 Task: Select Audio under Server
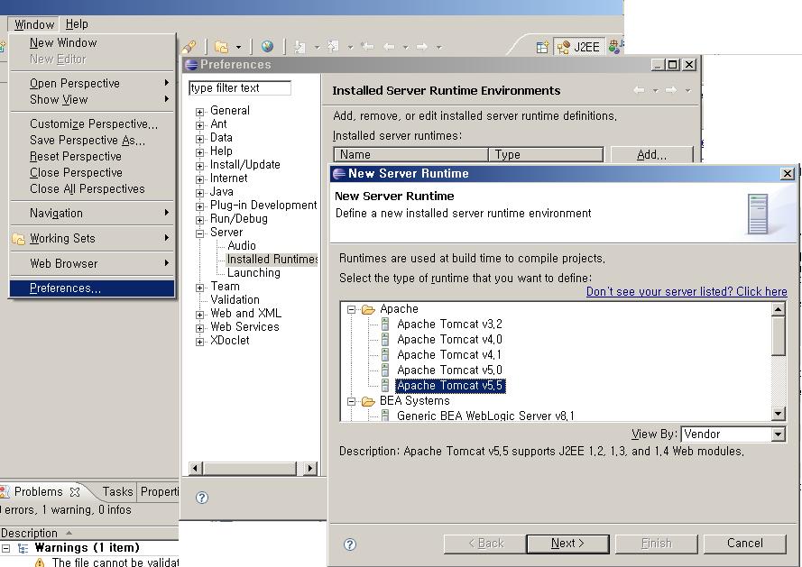click(242, 246)
